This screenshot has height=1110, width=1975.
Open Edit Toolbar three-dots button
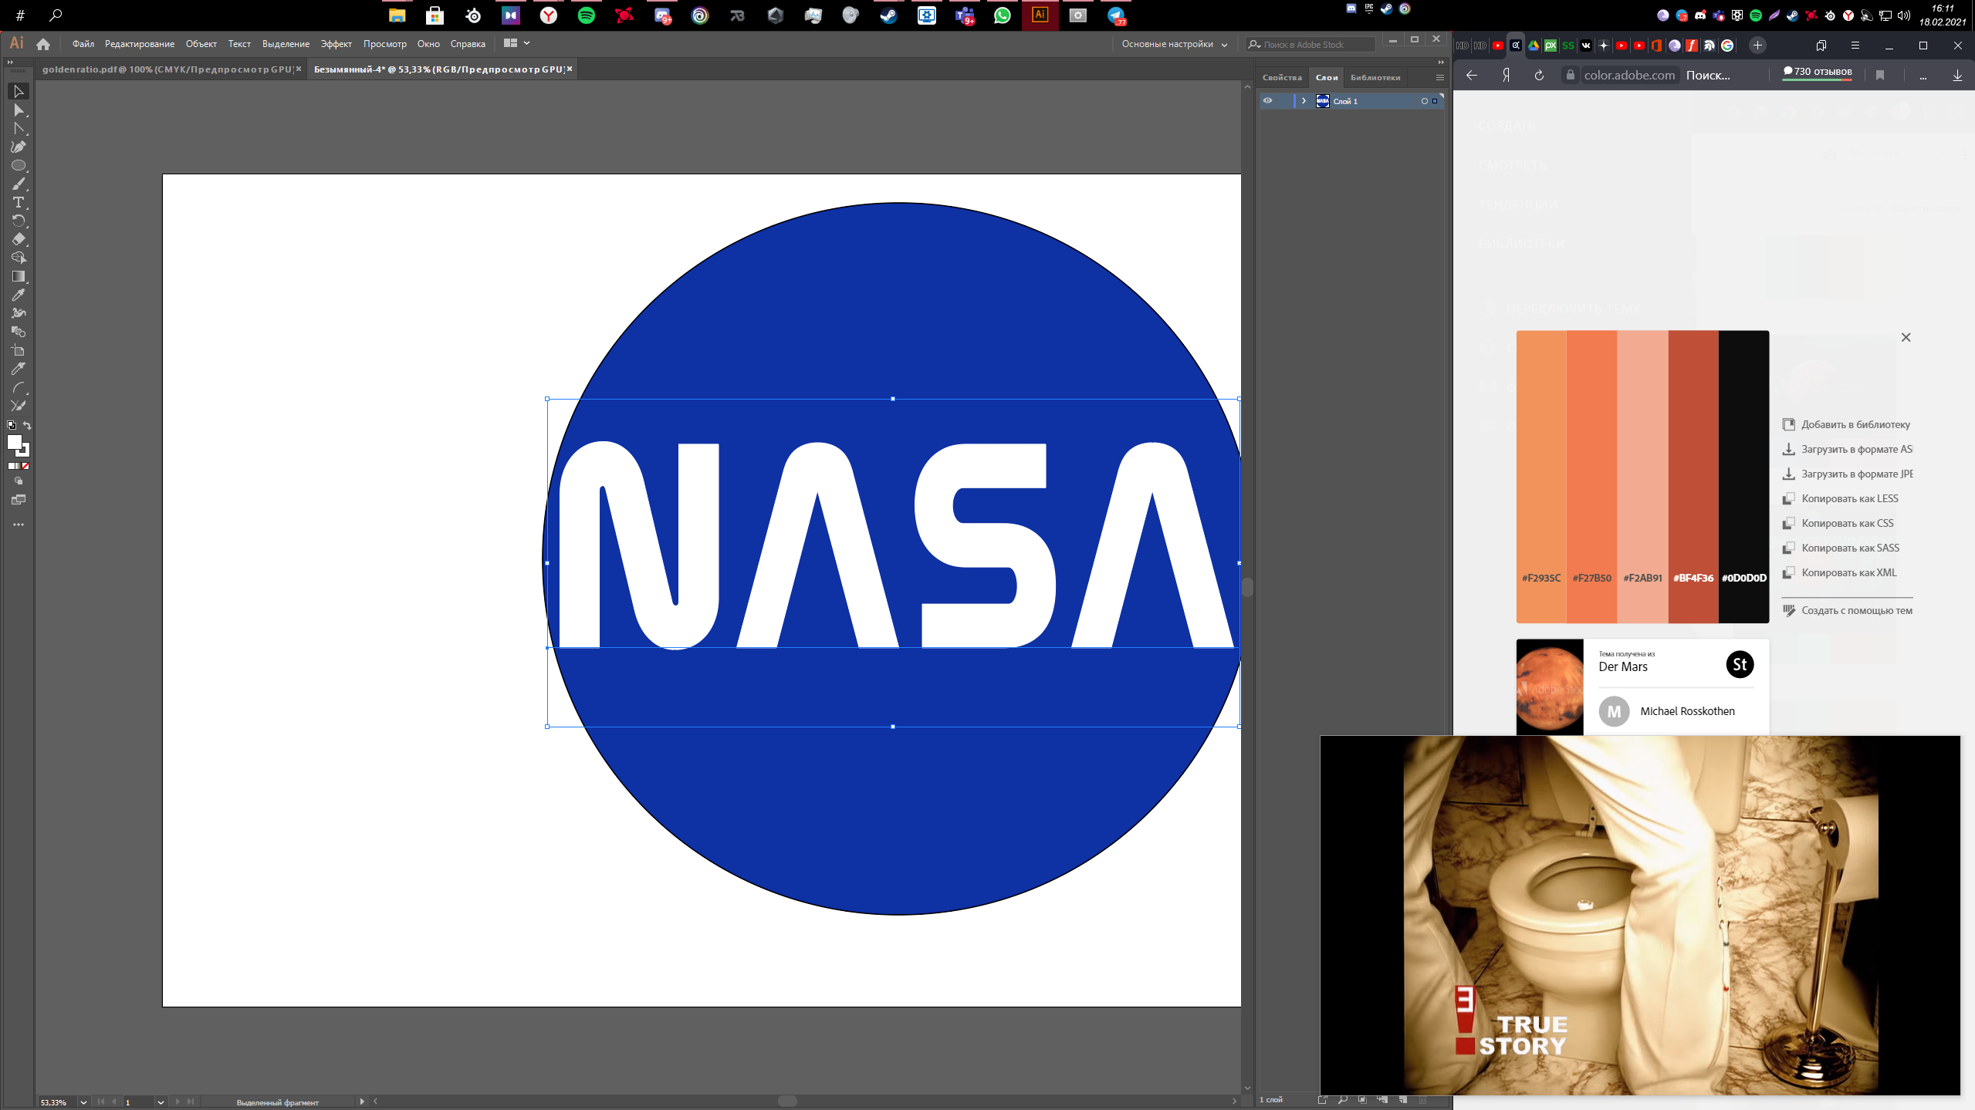(19, 525)
